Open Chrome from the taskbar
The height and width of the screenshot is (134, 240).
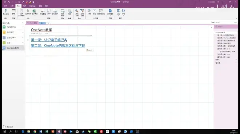click(35, 131)
